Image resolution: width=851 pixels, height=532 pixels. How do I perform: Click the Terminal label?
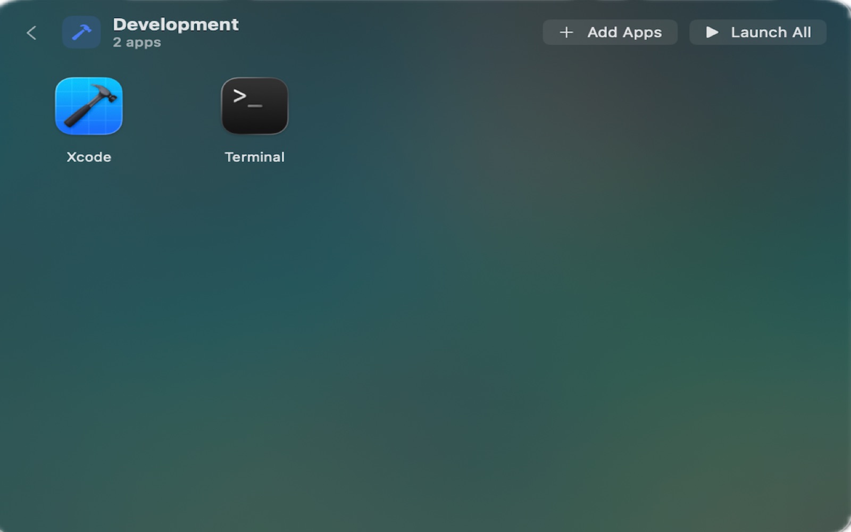click(x=255, y=157)
